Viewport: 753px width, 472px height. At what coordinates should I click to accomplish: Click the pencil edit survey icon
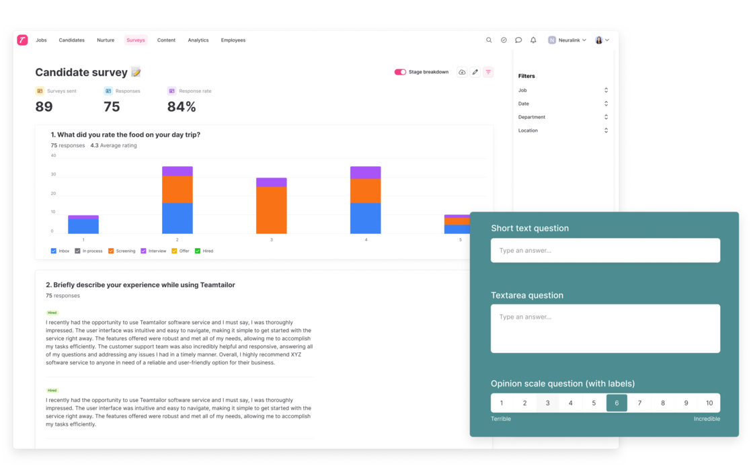pos(475,72)
